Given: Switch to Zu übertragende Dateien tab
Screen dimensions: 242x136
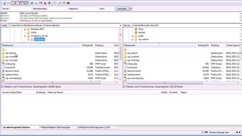Looking at the screenshot, I should [17, 128].
